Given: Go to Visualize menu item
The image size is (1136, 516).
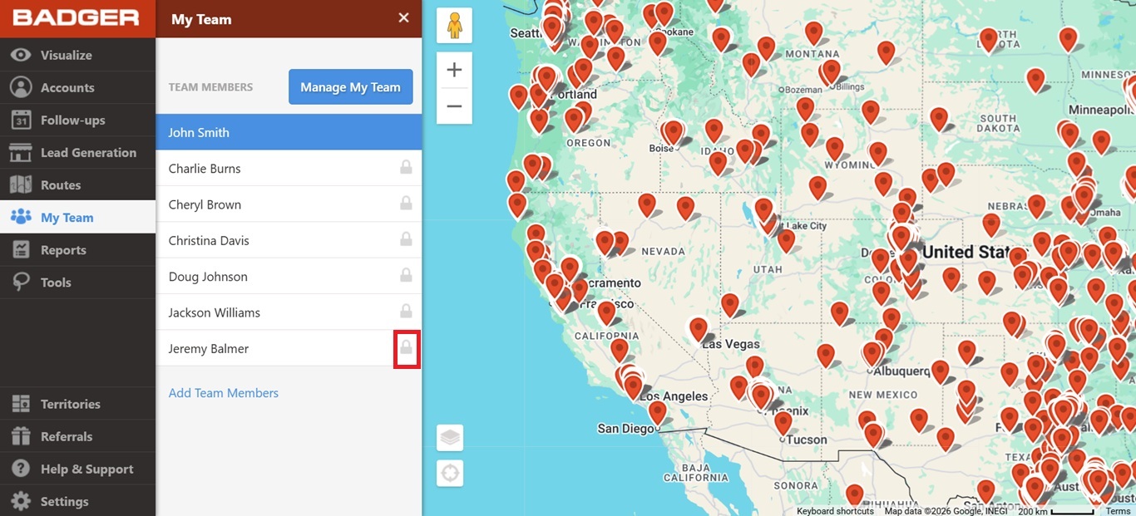Looking at the screenshot, I should point(77,55).
